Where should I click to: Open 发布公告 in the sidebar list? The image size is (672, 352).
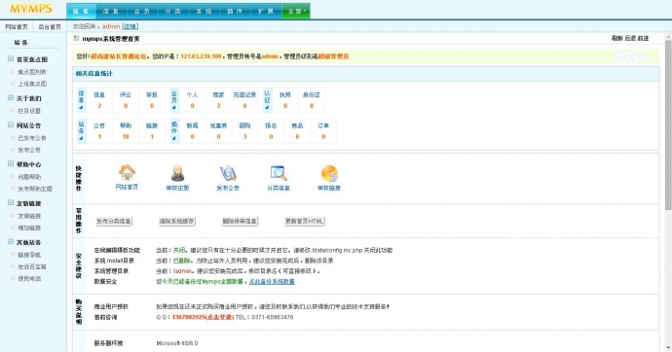pos(29,150)
